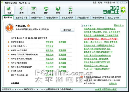
Task: Click the orange star rating icon
Action: pos(28,26)
